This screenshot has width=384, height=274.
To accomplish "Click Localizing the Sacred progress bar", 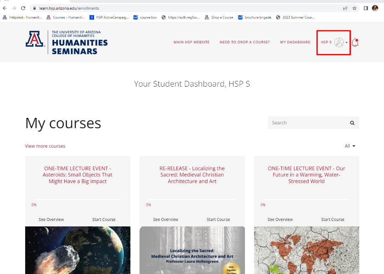I will point(192,200).
